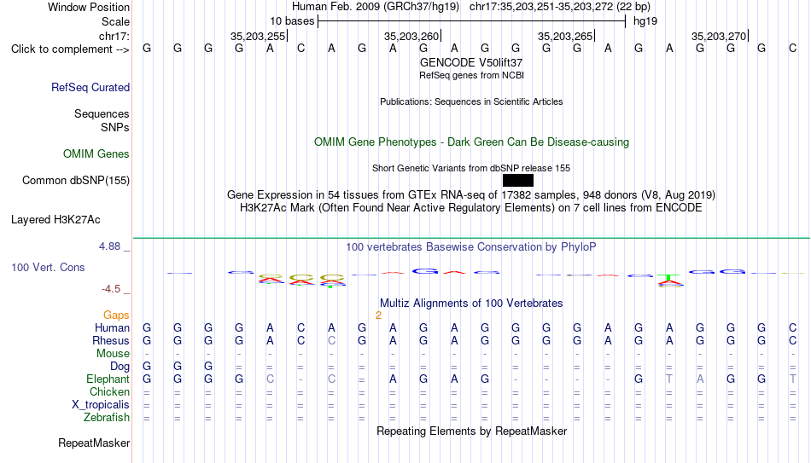Open the RepeatMasker track label
The width and height of the screenshot is (811, 463).
pyautogui.click(x=94, y=443)
